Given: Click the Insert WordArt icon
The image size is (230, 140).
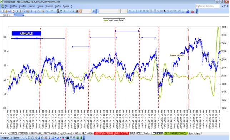Looking at the screenshot, I should tap(39, 138).
